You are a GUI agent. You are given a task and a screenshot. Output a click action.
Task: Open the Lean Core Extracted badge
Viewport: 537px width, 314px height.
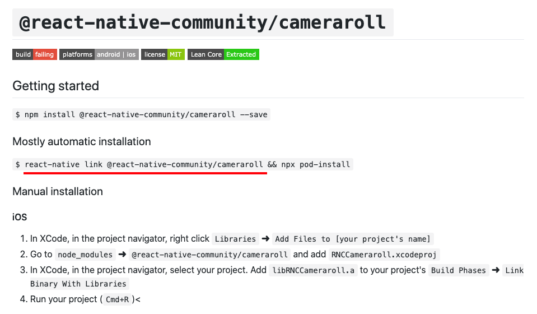pyautogui.click(x=223, y=54)
